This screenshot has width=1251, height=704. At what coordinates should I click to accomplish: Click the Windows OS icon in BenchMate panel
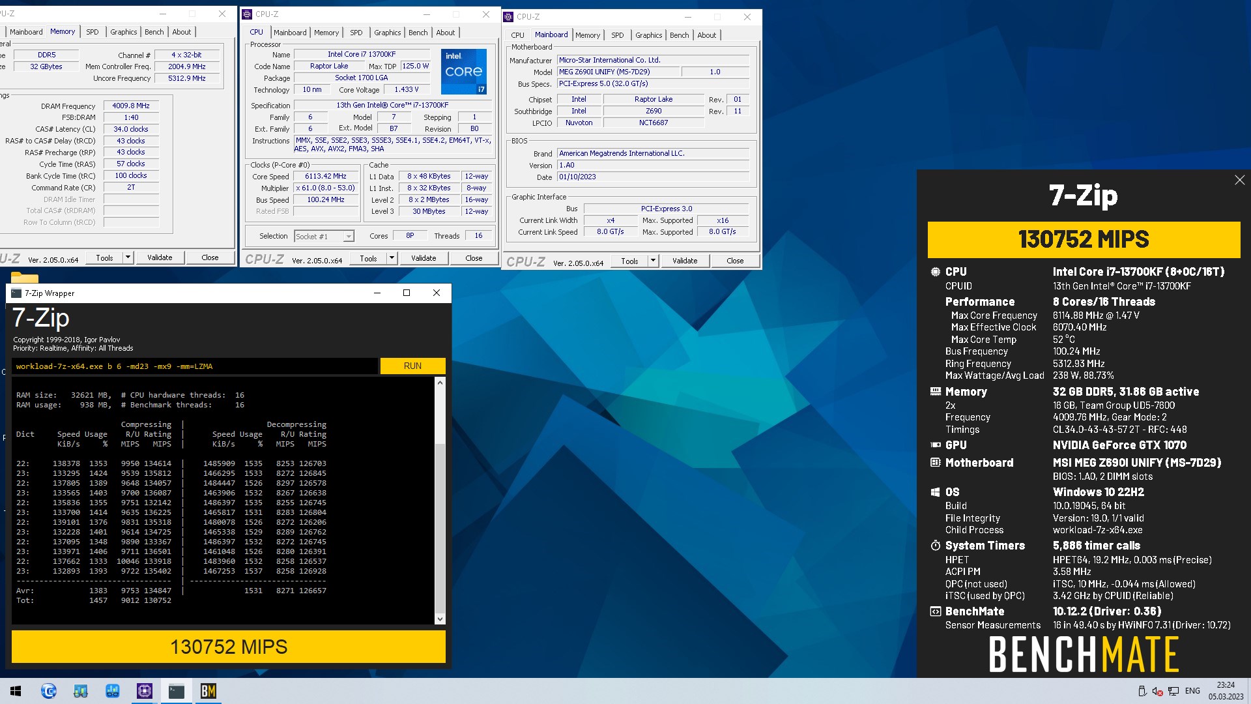[935, 492]
